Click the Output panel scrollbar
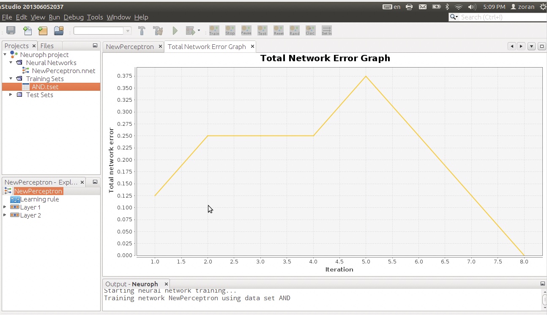The height and width of the screenshot is (315, 547). 544,299
